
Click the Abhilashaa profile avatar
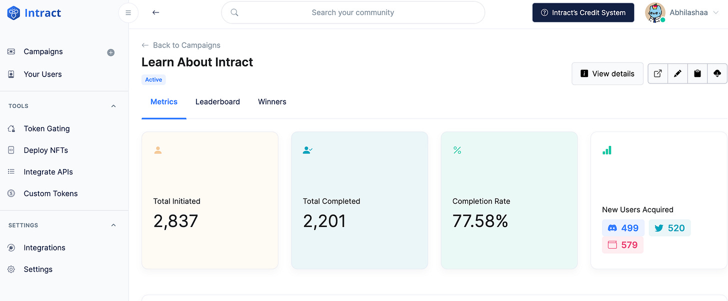click(655, 12)
